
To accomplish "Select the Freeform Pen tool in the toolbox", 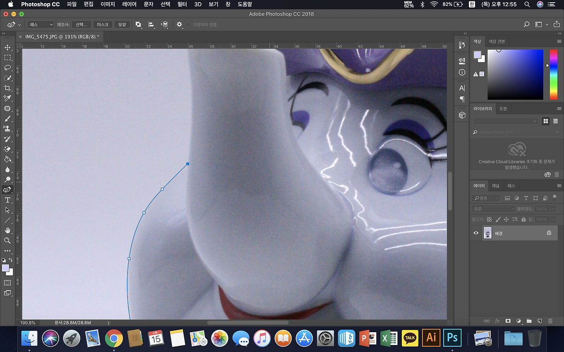I will (7, 190).
